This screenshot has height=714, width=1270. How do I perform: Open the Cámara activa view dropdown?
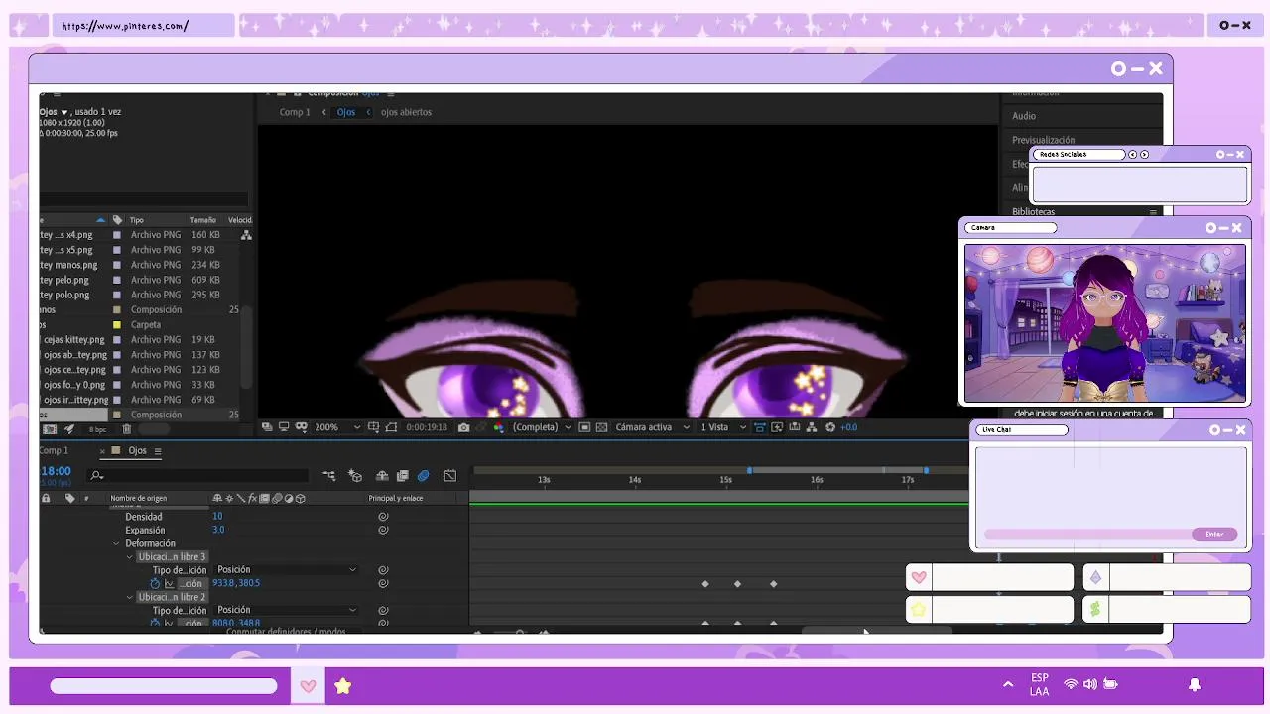tap(652, 427)
